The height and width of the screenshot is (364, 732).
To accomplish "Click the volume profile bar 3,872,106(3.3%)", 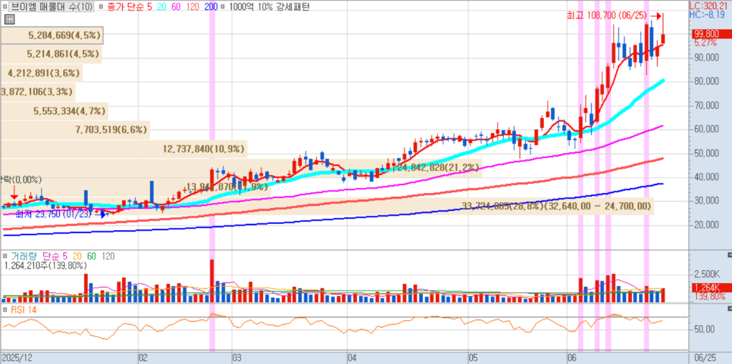I will pyautogui.click(x=38, y=92).
